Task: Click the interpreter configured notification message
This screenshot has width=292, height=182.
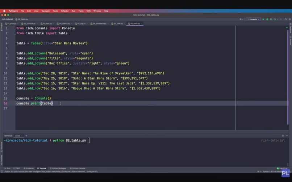Action: click(x=51, y=172)
